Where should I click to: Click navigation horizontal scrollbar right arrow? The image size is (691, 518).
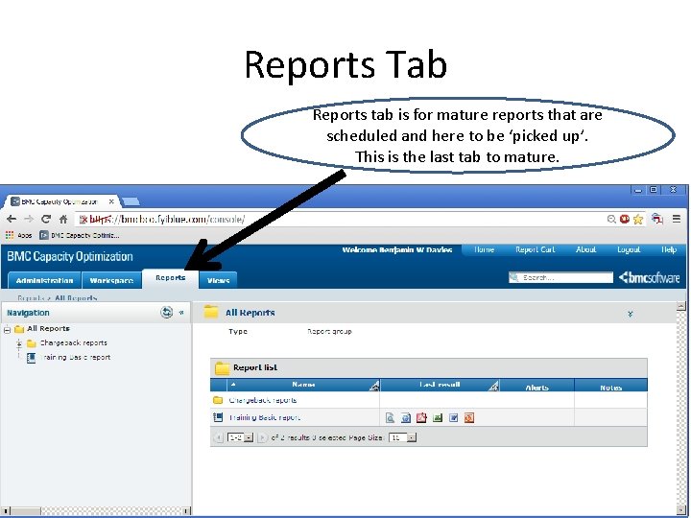pyautogui.click(x=187, y=511)
